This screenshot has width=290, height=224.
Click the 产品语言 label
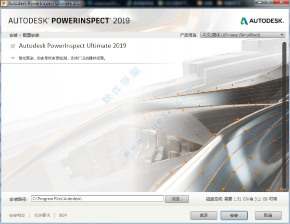(x=189, y=35)
